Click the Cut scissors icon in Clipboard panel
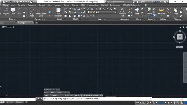The height and width of the screenshot is (105, 187). click(181, 9)
